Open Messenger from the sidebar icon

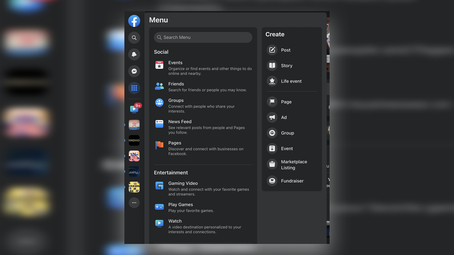pyautogui.click(x=134, y=71)
